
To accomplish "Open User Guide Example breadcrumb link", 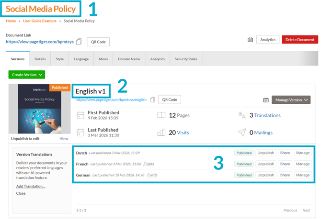I will tap(40, 21).
